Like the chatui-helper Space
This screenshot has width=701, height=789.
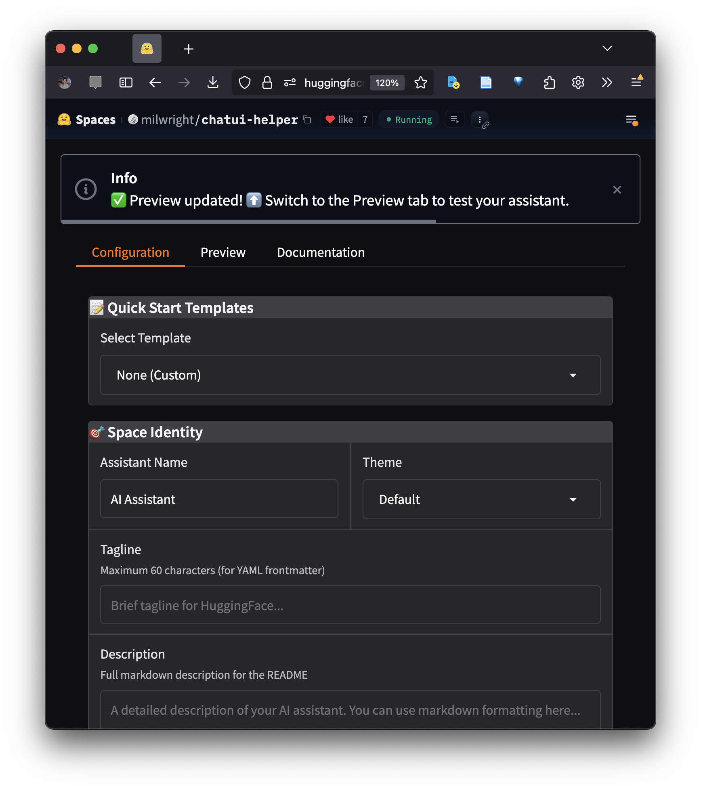click(340, 120)
